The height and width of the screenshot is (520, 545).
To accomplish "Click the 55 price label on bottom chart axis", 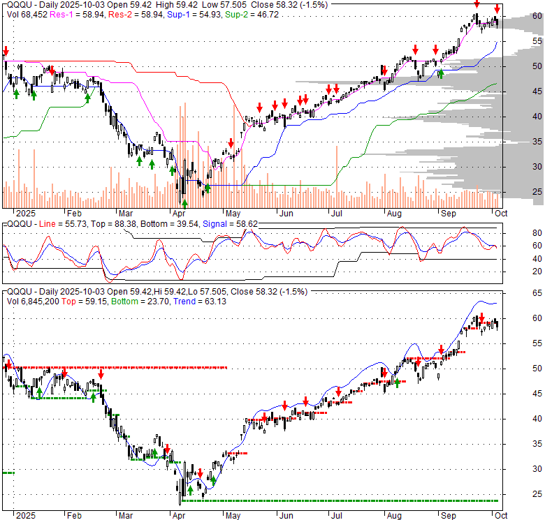I will 537,343.
